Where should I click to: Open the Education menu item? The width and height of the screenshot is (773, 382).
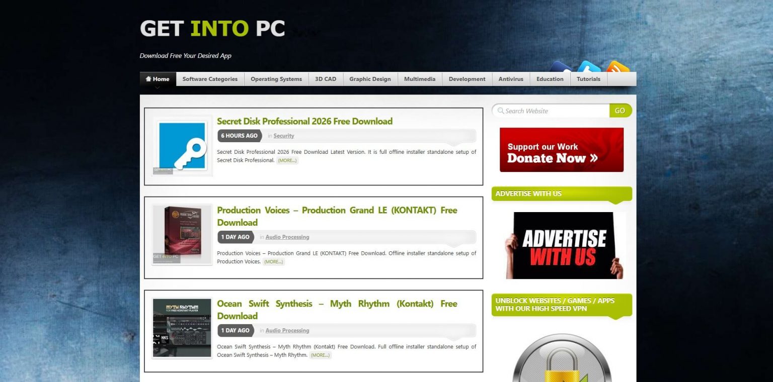click(550, 79)
